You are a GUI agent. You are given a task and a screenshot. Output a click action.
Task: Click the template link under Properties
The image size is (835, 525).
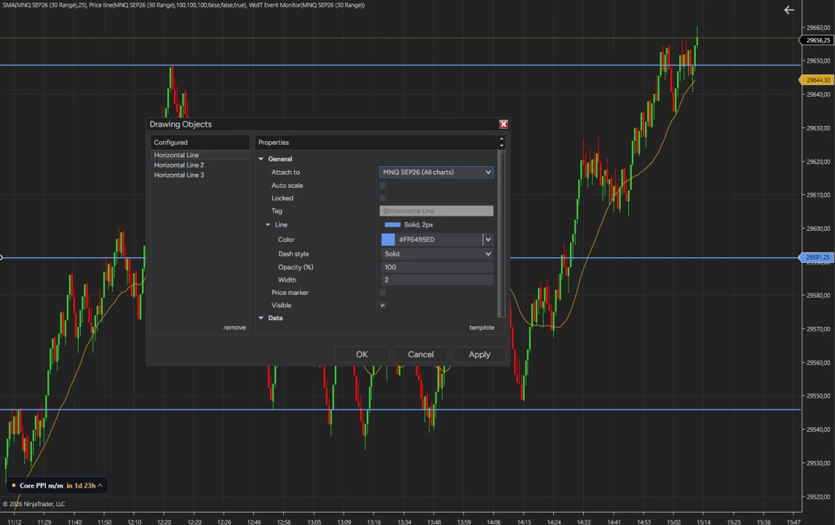[482, 328]
